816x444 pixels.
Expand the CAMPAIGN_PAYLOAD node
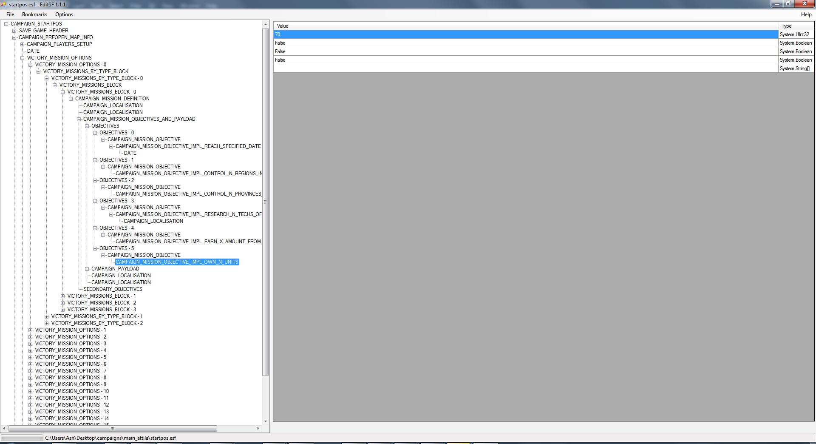(x=87, y=269)
